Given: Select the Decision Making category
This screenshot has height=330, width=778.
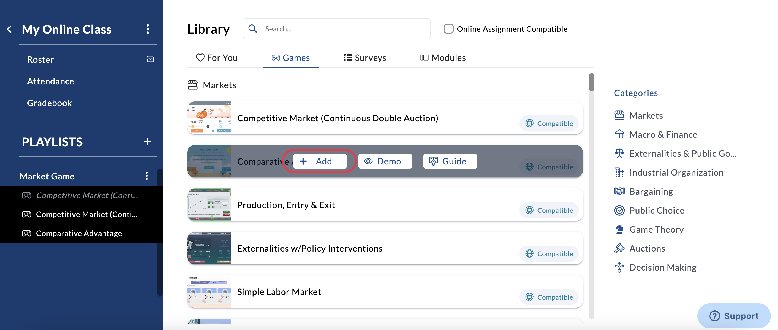Looking at the screenshot, I should [x=663, y=267].
